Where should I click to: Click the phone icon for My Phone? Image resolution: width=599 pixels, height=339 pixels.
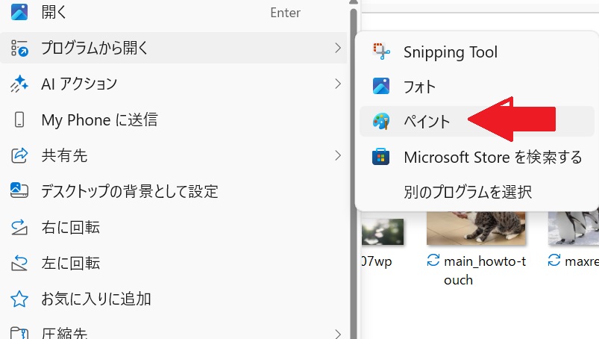19,119
